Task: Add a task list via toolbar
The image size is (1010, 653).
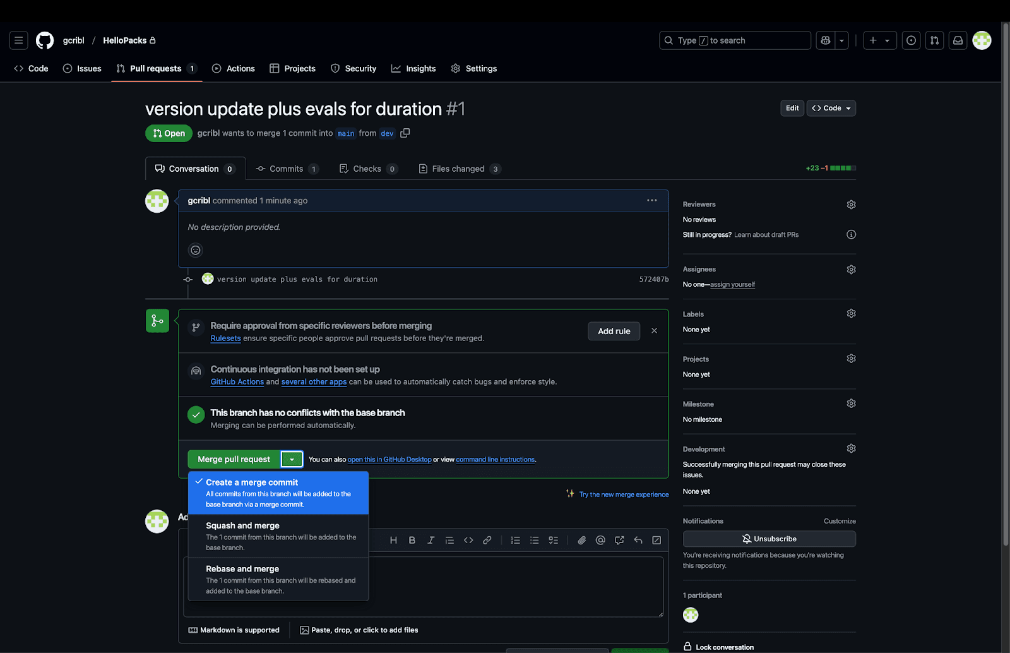Action: (x=554, y=540)
